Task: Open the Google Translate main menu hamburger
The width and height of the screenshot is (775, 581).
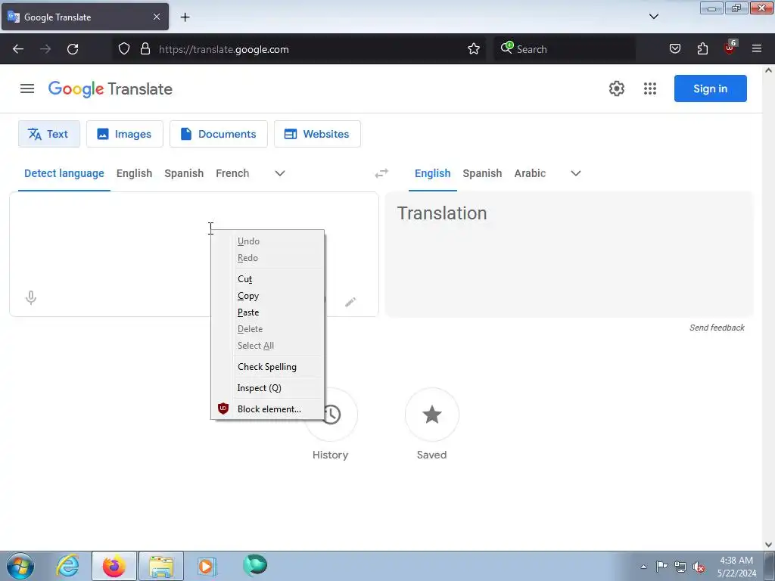Action: [27, 89]
